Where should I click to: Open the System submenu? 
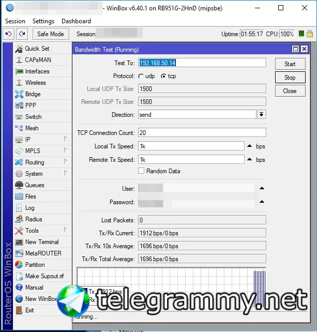point(42,174)
